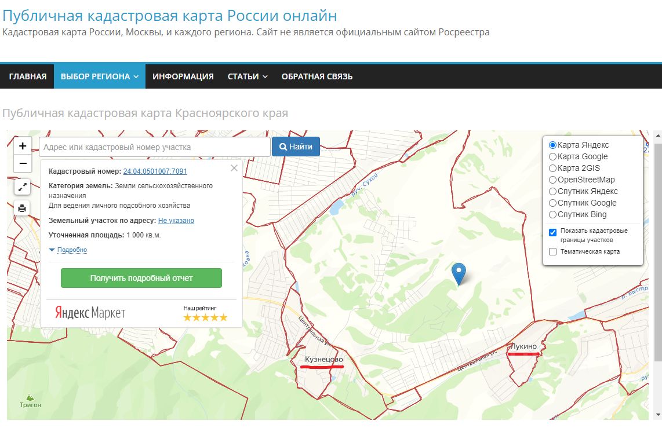The image size is (662, 428).
Task: Click the page vertical scrollbar
Action: tap(658, 252)
